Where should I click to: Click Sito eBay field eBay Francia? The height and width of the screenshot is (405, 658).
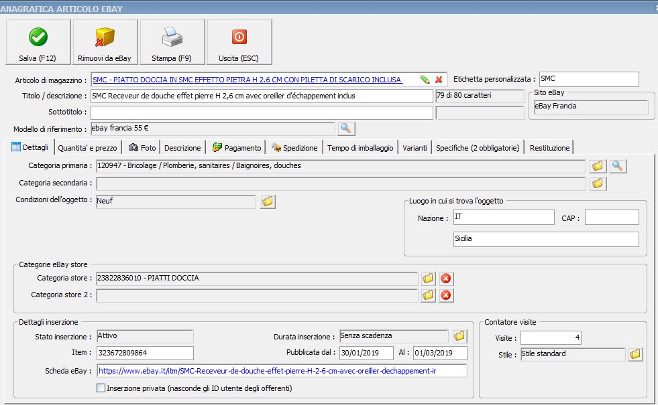592,107
